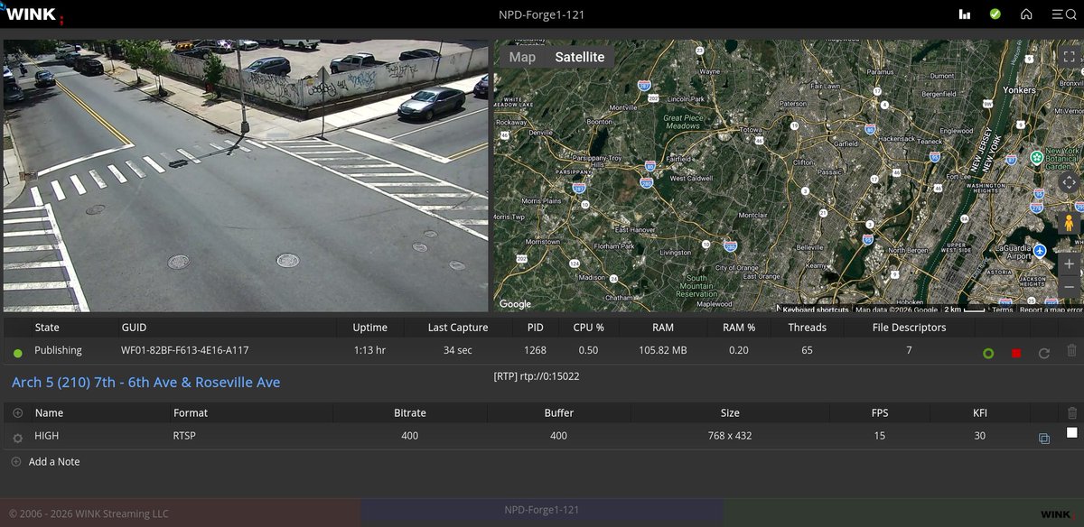Click the Threads value 65
The height and width of the screenshot is (527, 1084).
(807, 350)
